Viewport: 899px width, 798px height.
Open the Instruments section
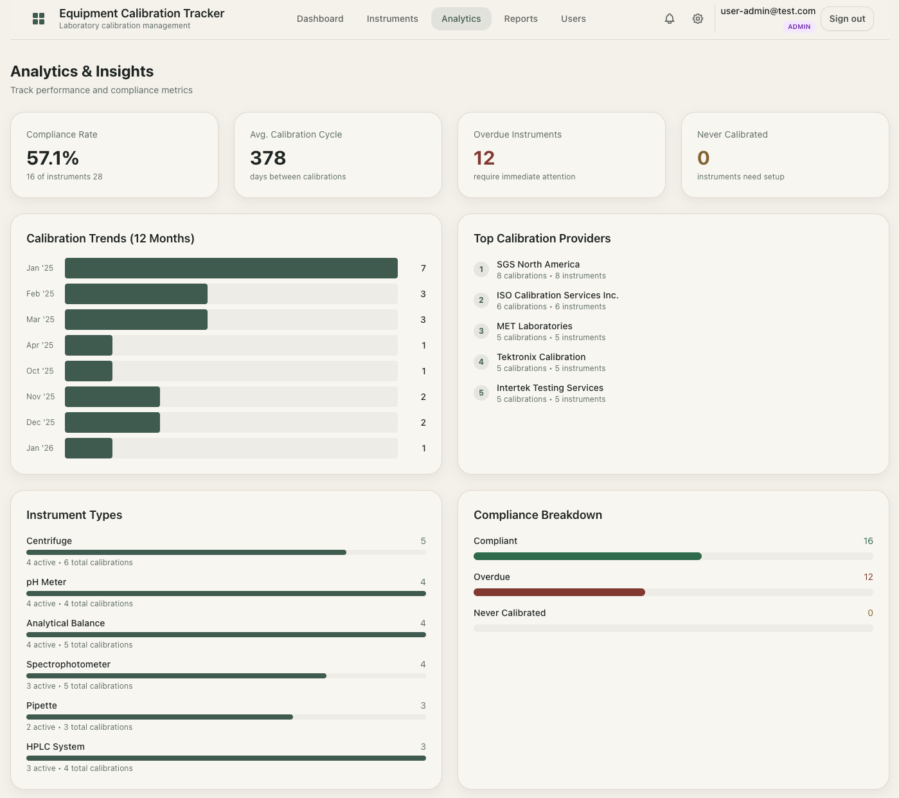(392, 19)
